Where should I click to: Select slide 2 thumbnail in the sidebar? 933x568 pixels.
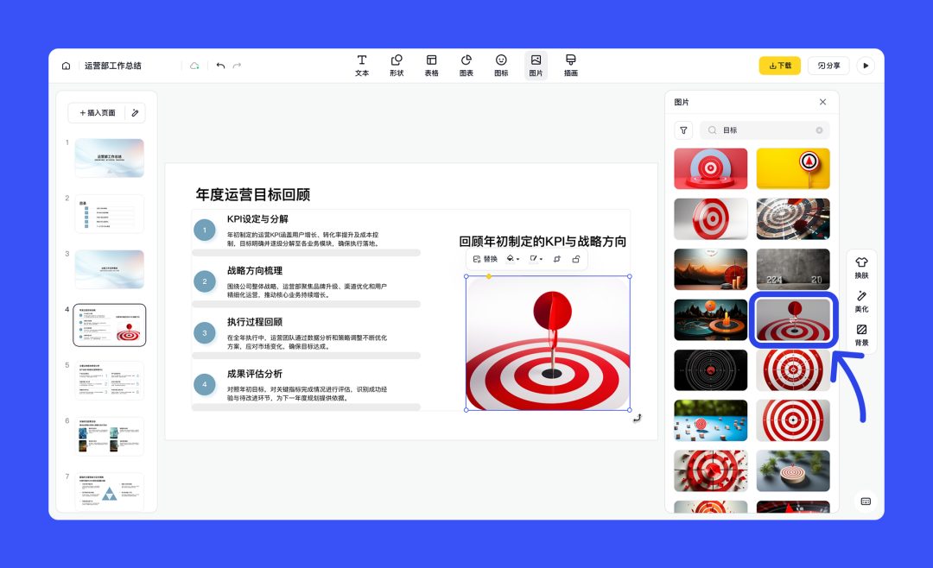pos(109,213)
